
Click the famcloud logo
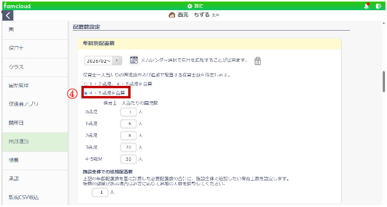click(x=17, y=6)
